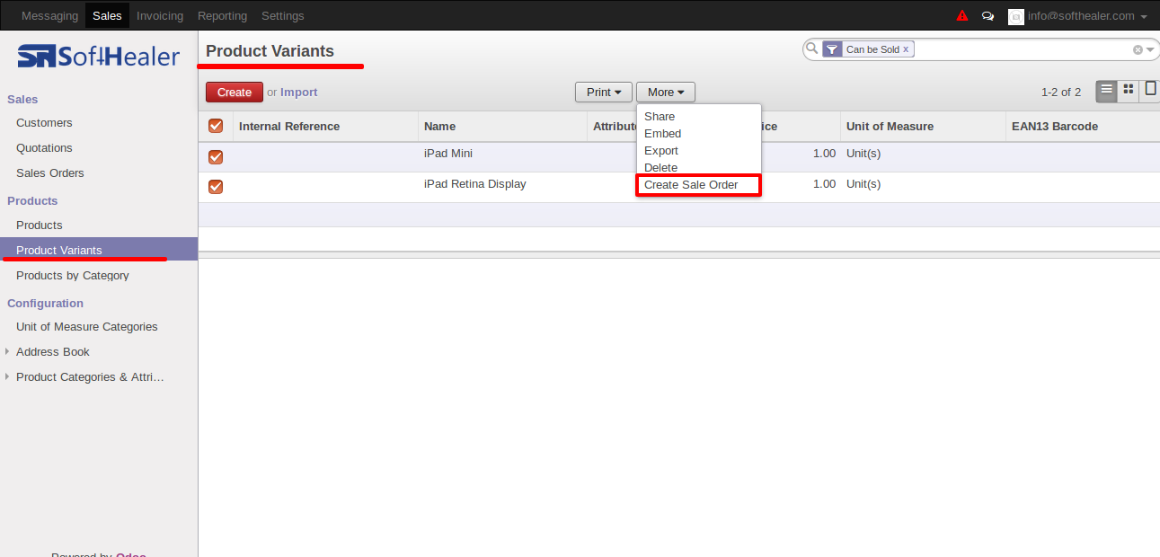Screen dimensions: 1160x557
Task: Click the Import link
Action: [299, 92]
